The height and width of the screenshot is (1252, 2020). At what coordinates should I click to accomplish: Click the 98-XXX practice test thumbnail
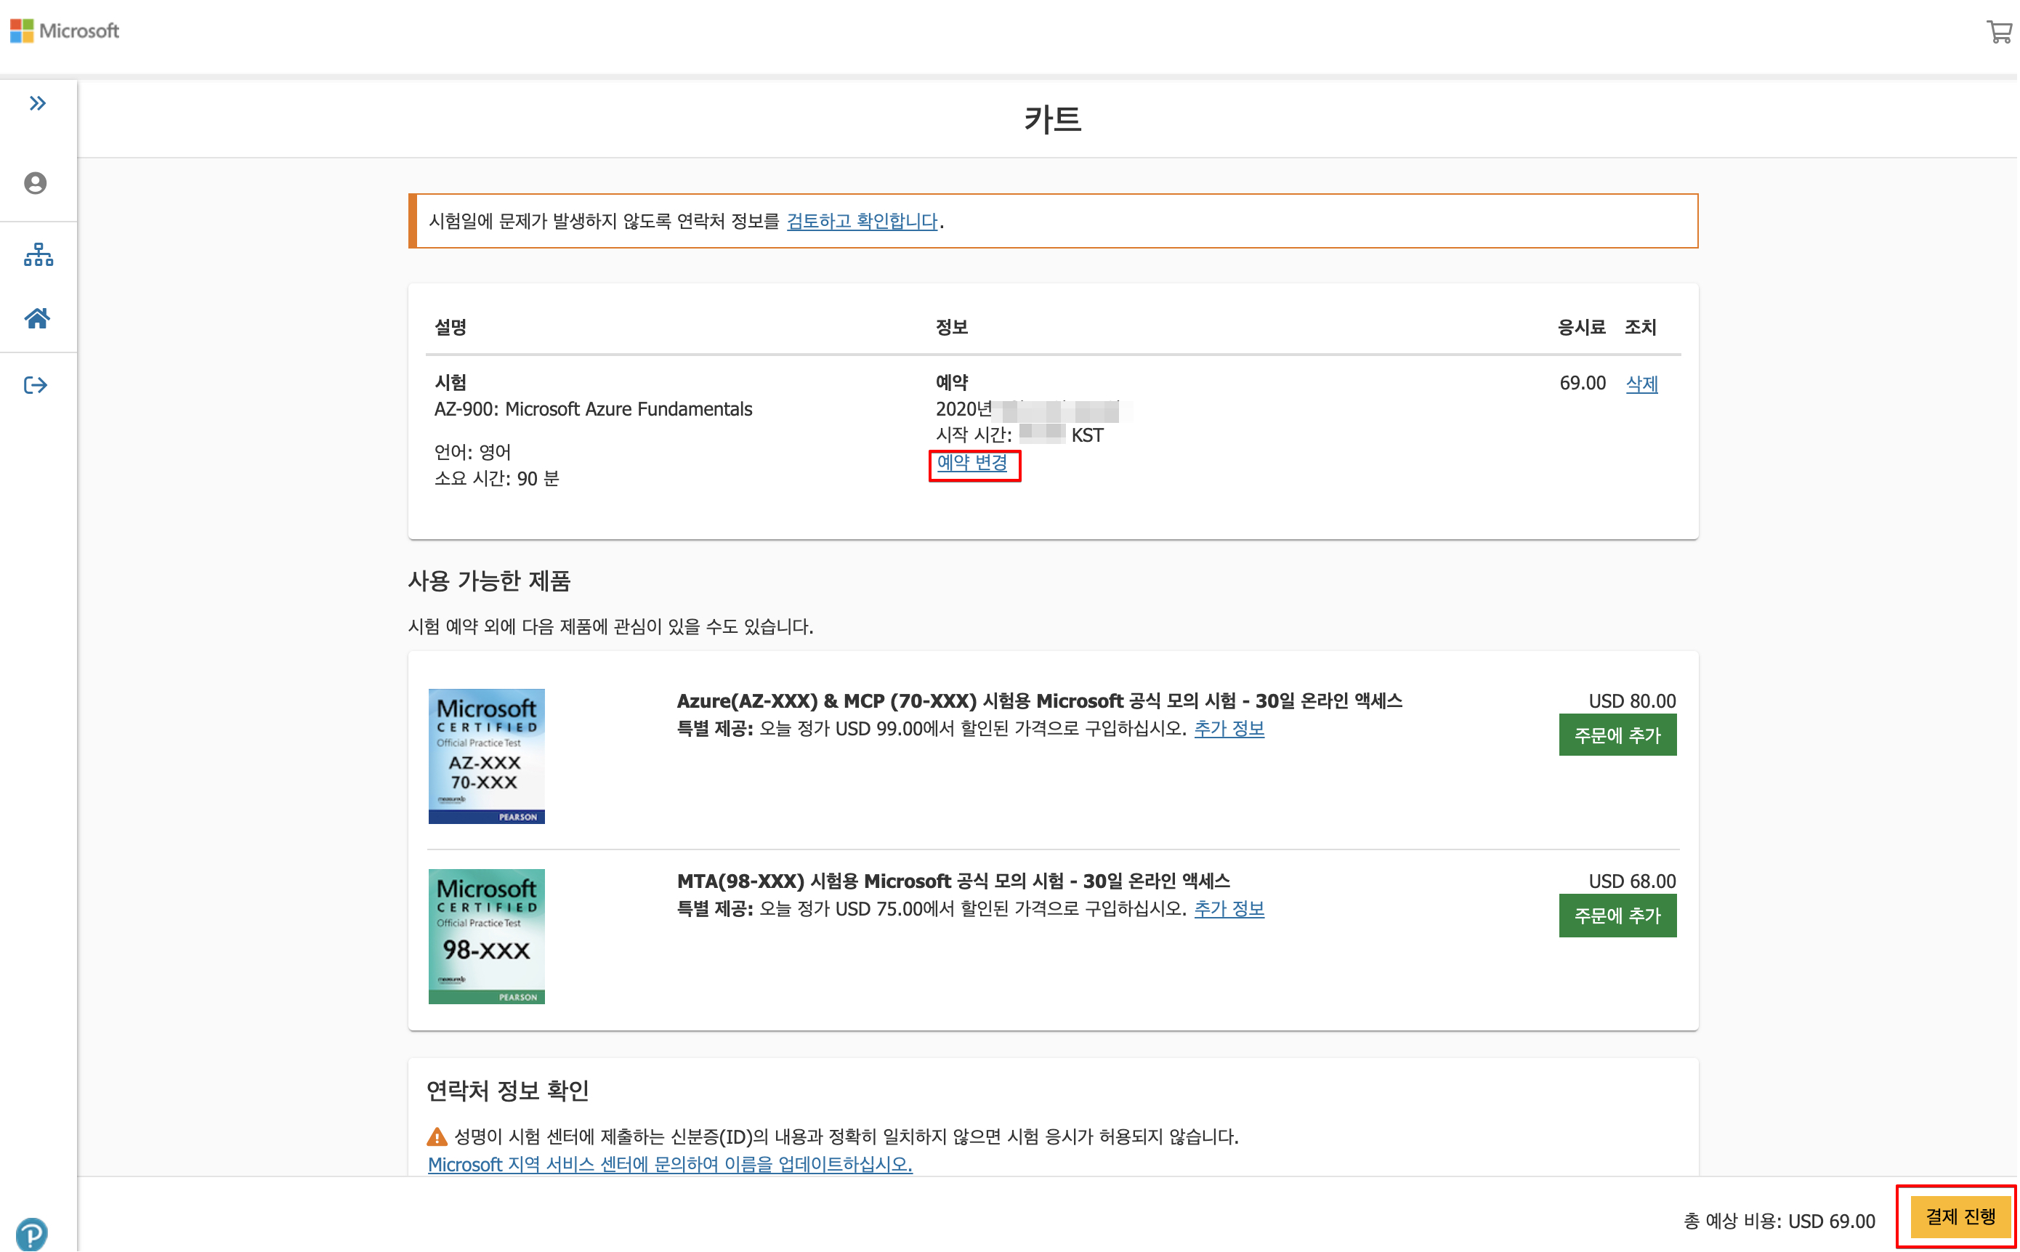coord(487,937)
